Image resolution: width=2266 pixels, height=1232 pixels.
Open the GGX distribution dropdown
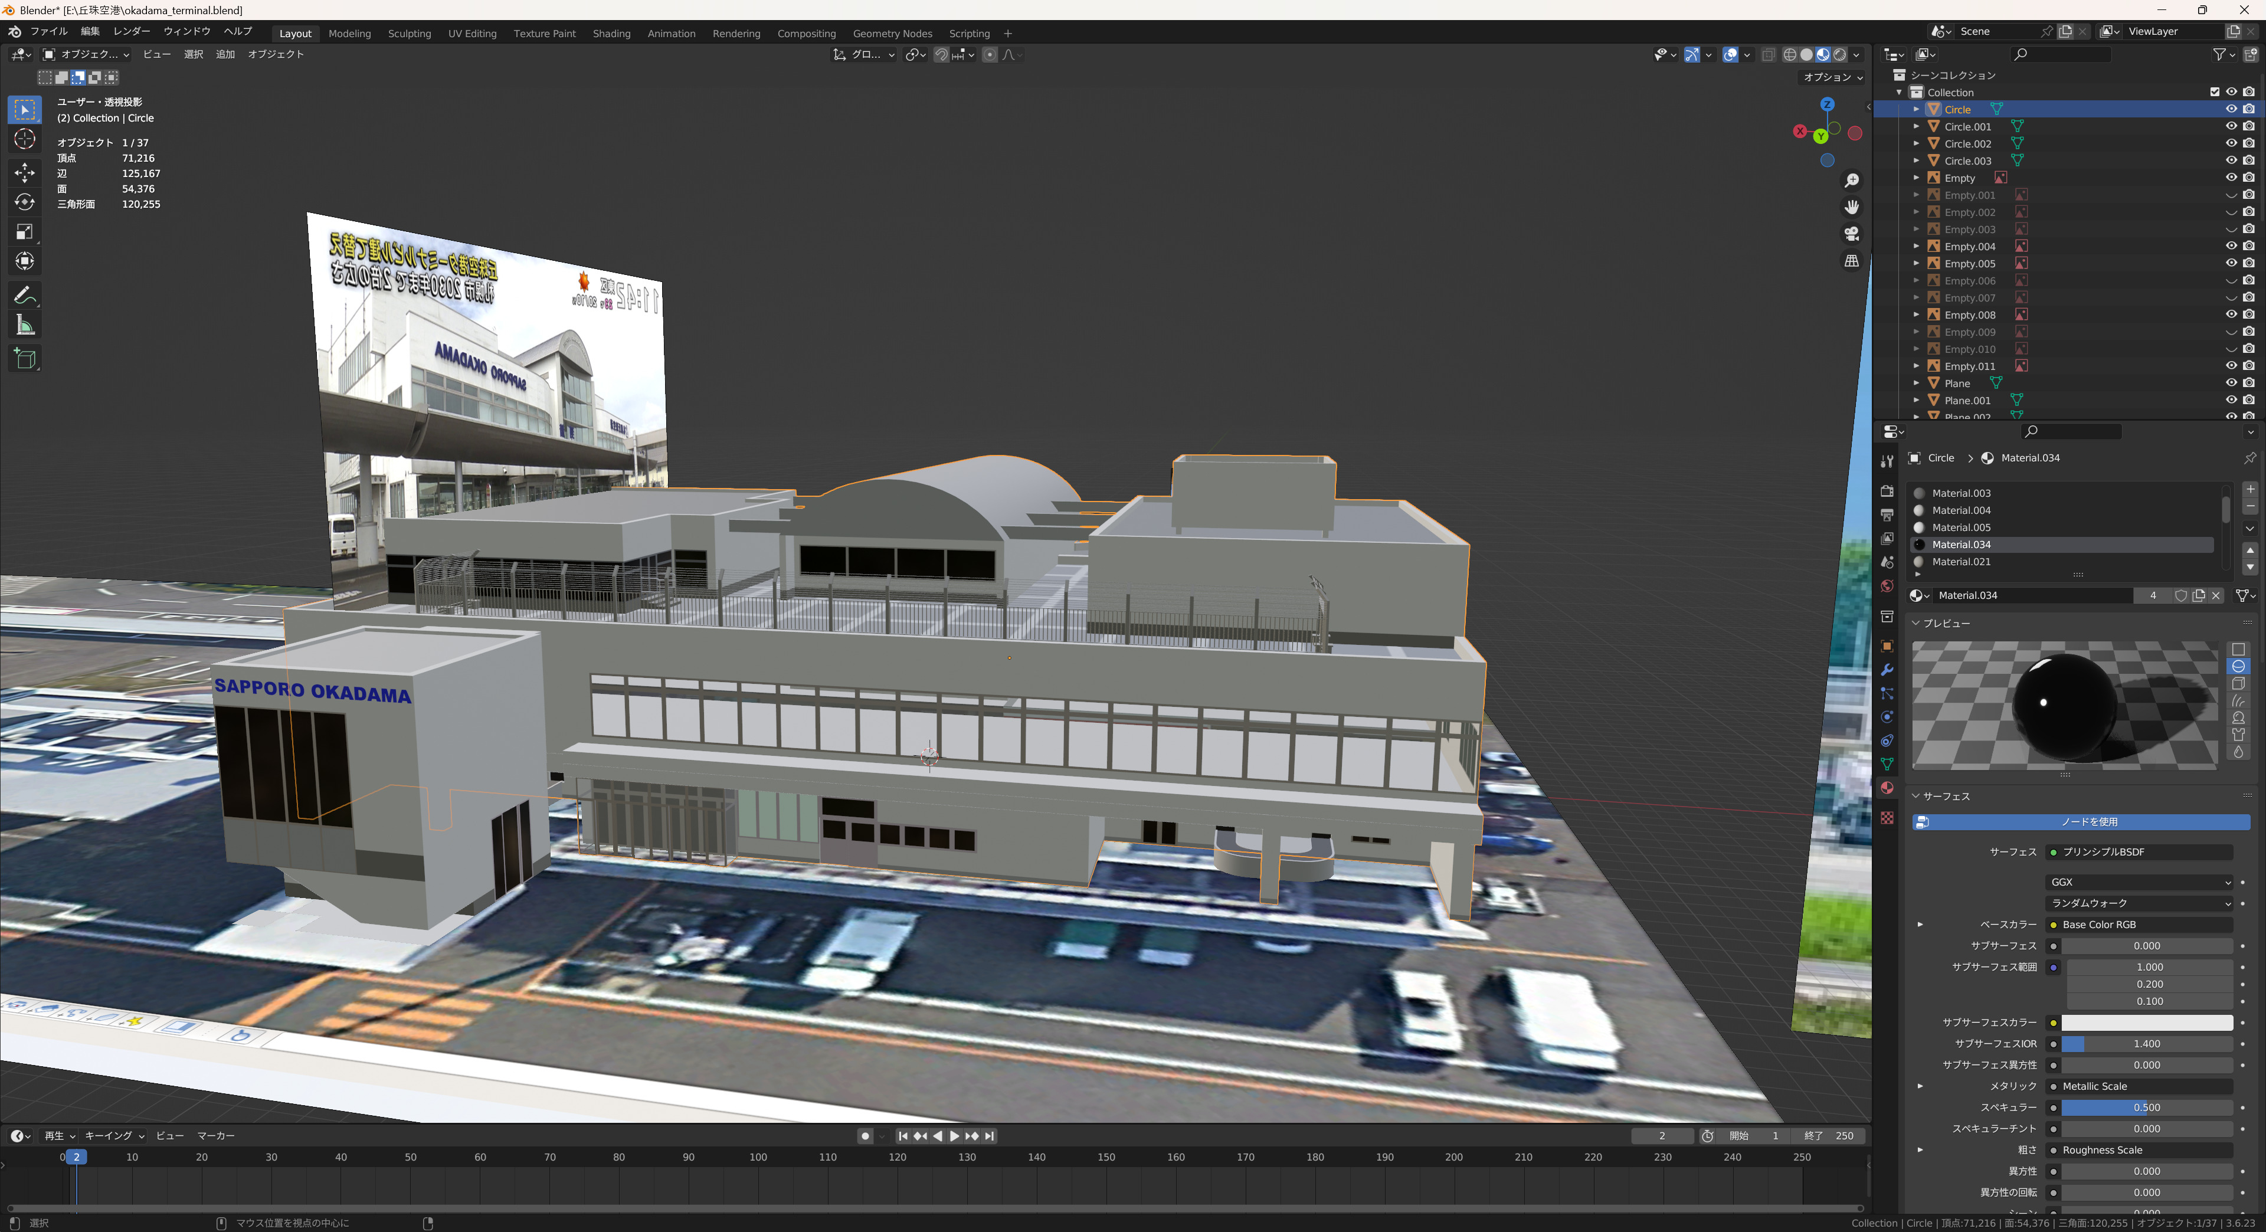pyautogui.click(x=2139, y=882)
